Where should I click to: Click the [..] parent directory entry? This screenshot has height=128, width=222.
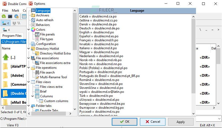[x=13, y=57]
